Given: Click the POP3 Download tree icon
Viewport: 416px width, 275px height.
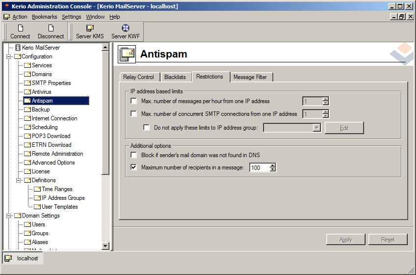Looking at the screenshot, I should click(x=27, y=136).
